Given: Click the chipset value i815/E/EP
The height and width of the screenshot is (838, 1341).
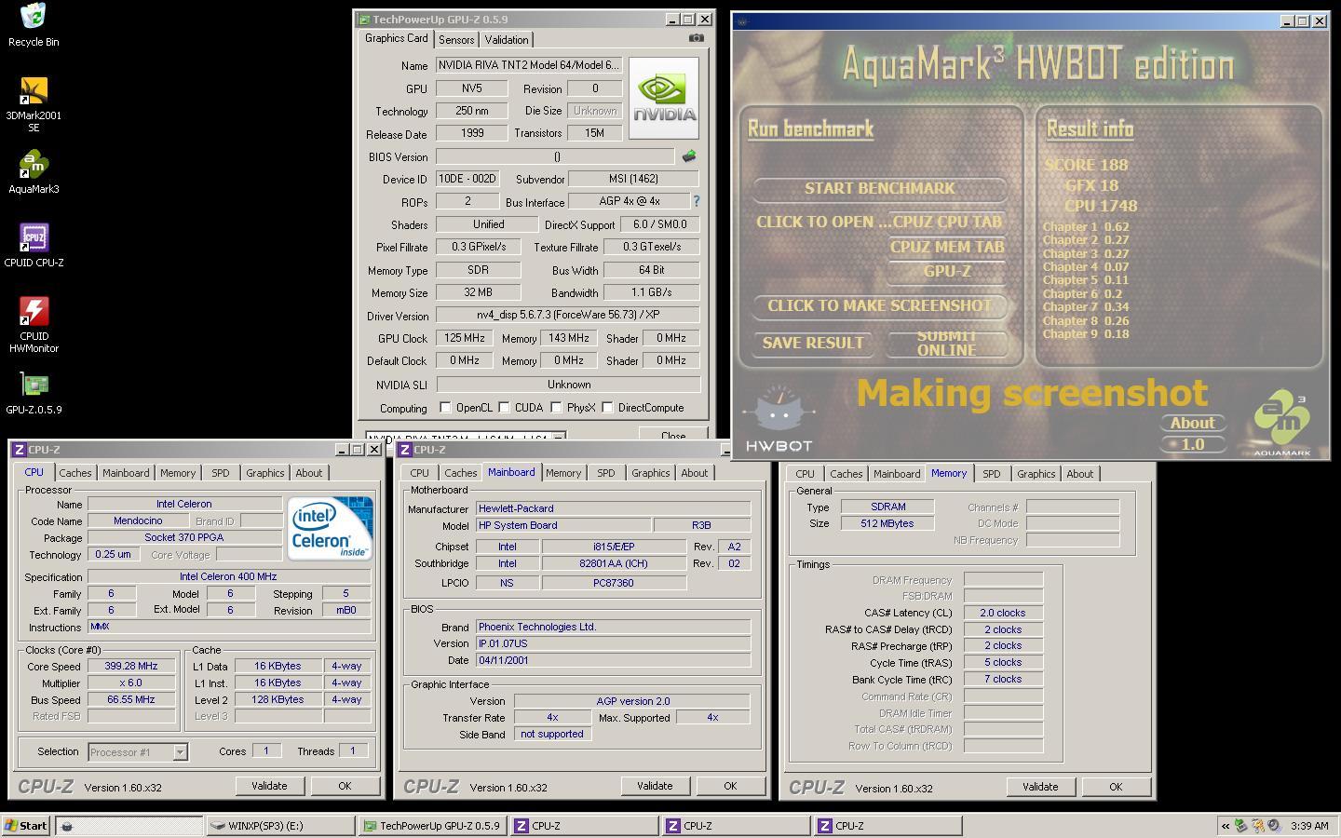Looking at the screenshot, I should pos(614,547).
